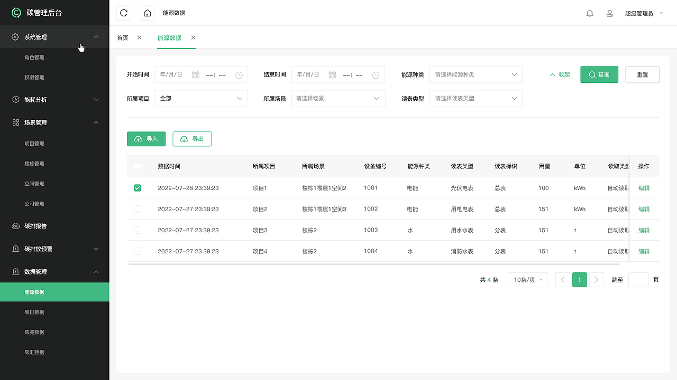Click the 系统管理 gear icon
The width and height of the screenshot is (677, 380).
pyautogui.click(x=15, y=37)
